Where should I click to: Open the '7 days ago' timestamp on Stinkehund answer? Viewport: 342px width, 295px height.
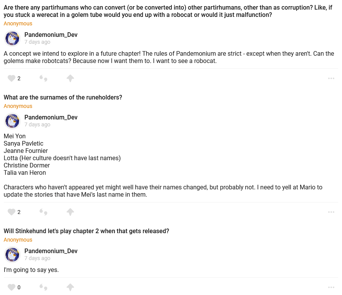click(x=37, y=258)
